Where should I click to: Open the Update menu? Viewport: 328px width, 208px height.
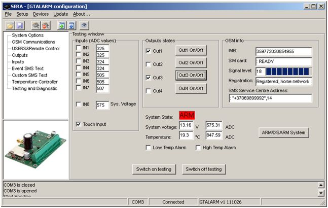pos(61,14)
